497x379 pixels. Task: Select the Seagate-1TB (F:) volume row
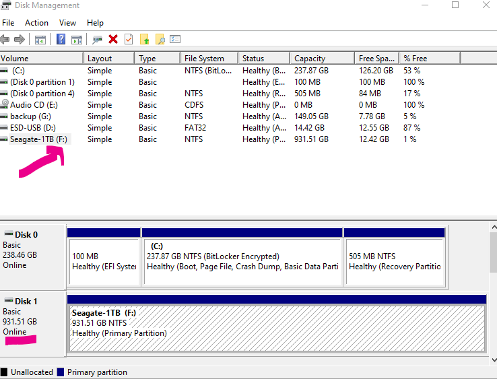click(38, 139)
